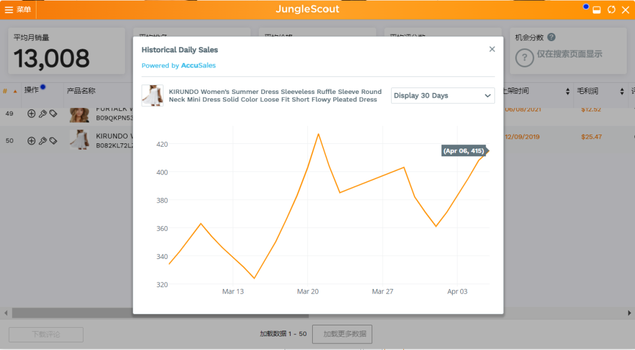
Task: Close the JungleScout extension window
Action: pyautogui.click(x=625, y=10)
